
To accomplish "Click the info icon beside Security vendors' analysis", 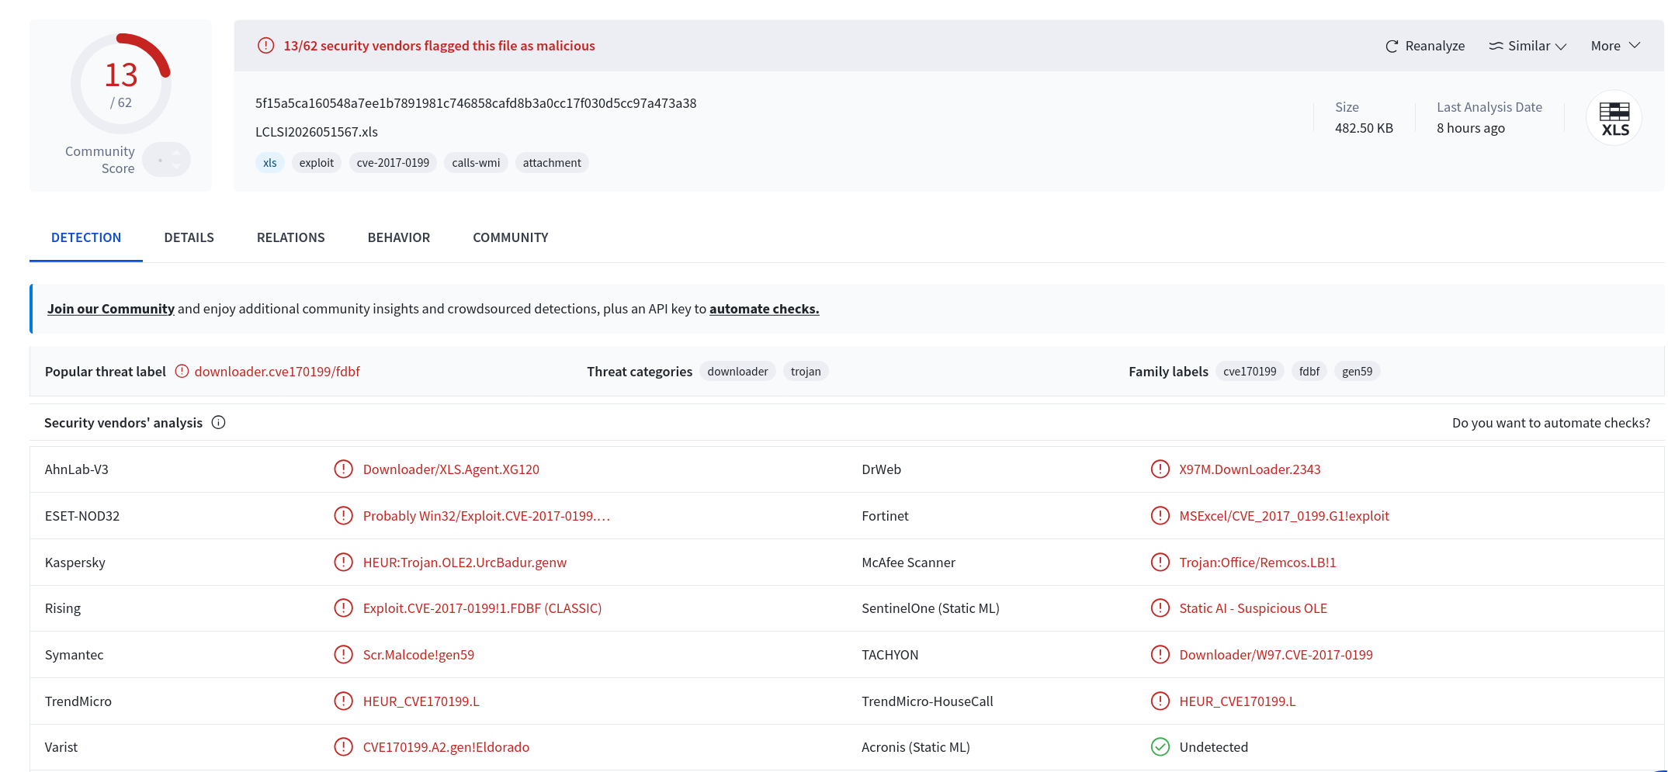I will pyautogui.click(x=219, y=423).
